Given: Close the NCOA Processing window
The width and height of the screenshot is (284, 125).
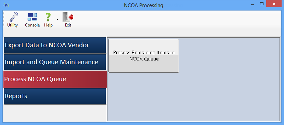Looking at the screenshot, I should (274, 4).
